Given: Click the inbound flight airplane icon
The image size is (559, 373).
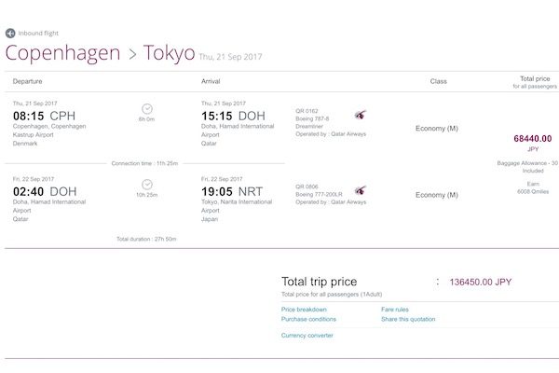Looking at the screenshot, I should click(x=10, y=34).
